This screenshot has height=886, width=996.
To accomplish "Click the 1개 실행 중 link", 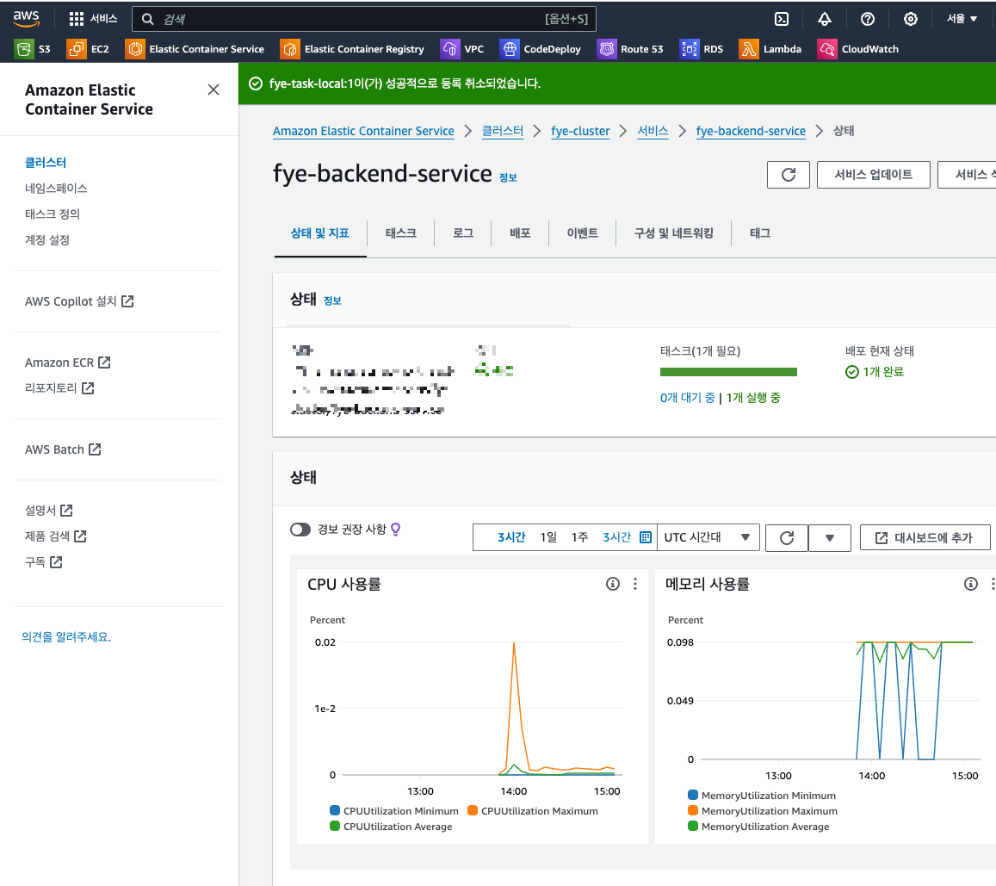I will (x=753, y=398).
